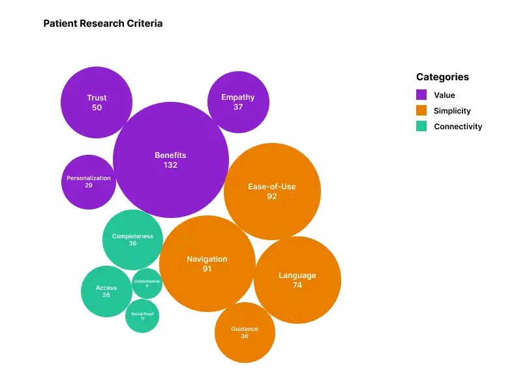Image resolution: width=516 pixels, height=391 pixels.
Task: Select the green Access 26 bubble
Action: (106, 291)
